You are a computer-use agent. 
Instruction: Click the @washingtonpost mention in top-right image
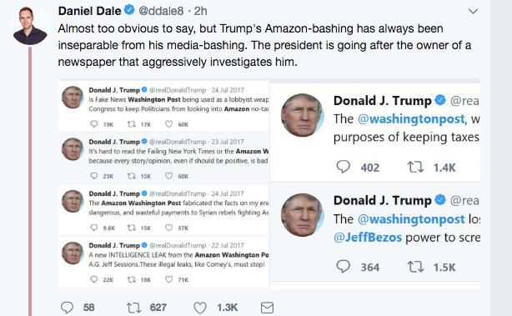[x=411, y=119]
